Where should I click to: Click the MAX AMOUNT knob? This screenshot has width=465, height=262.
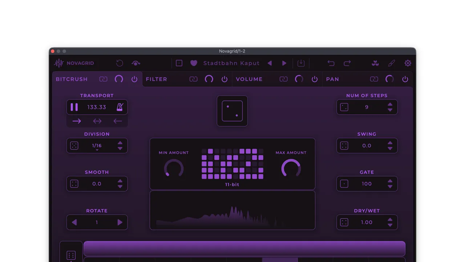[x=291, y=168]
